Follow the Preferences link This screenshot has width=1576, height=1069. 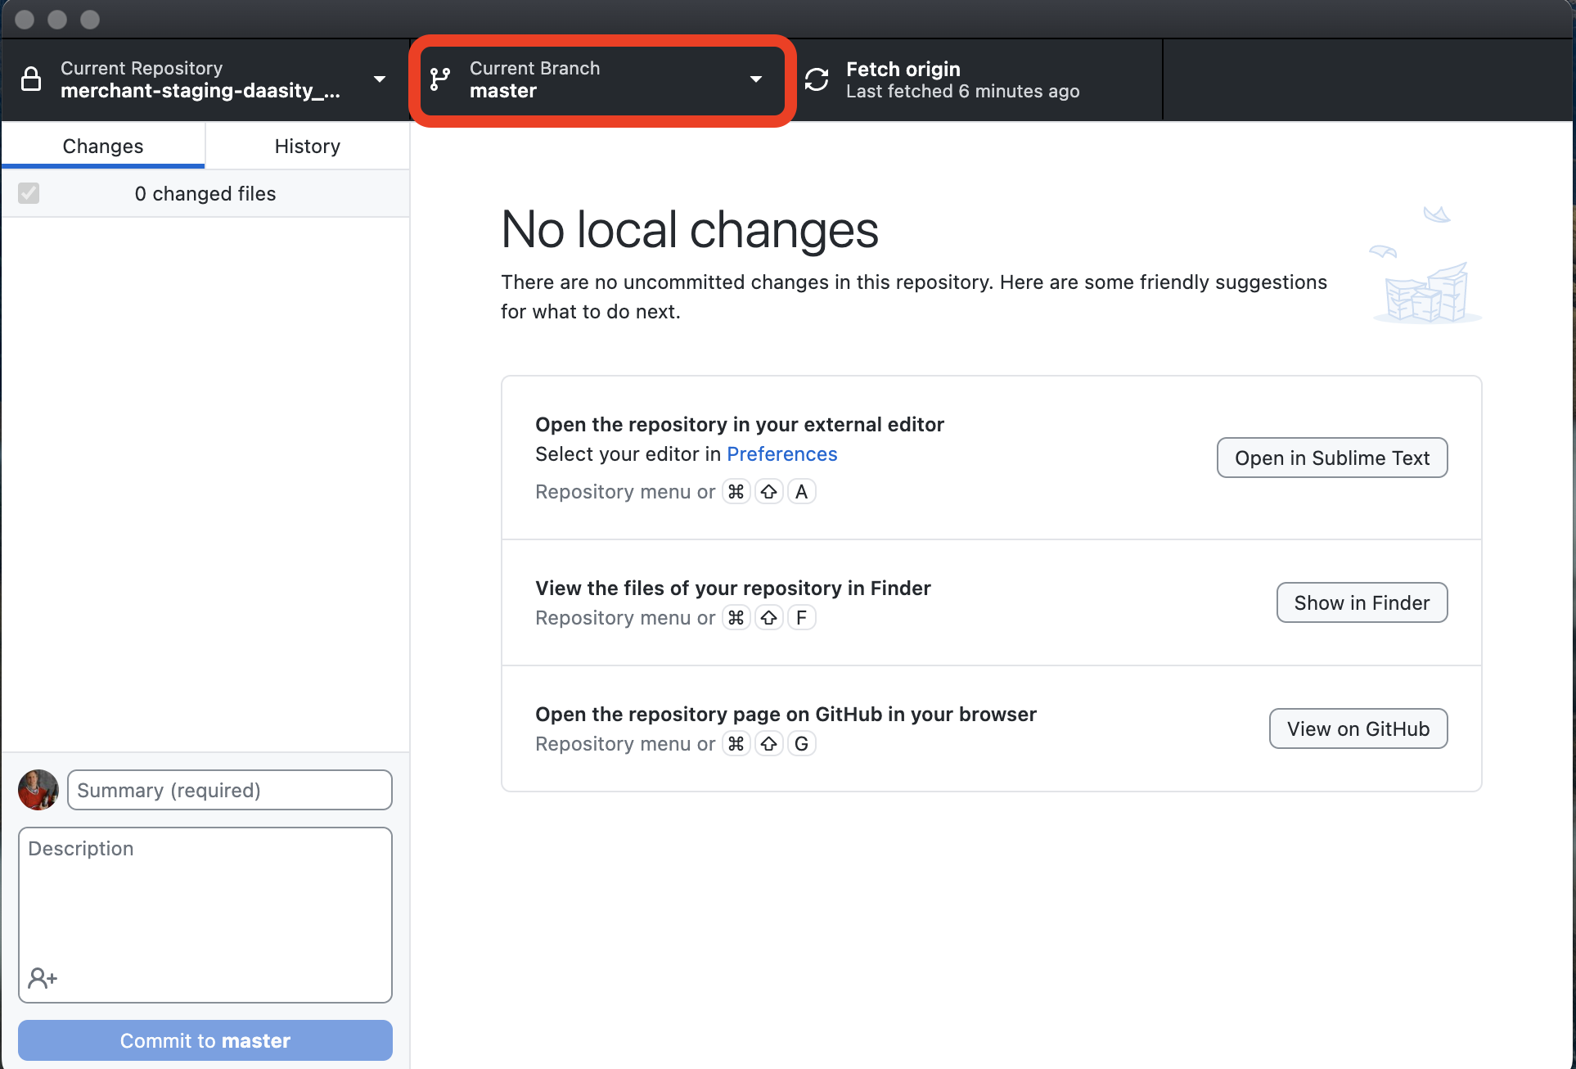(x=781, y=454)
